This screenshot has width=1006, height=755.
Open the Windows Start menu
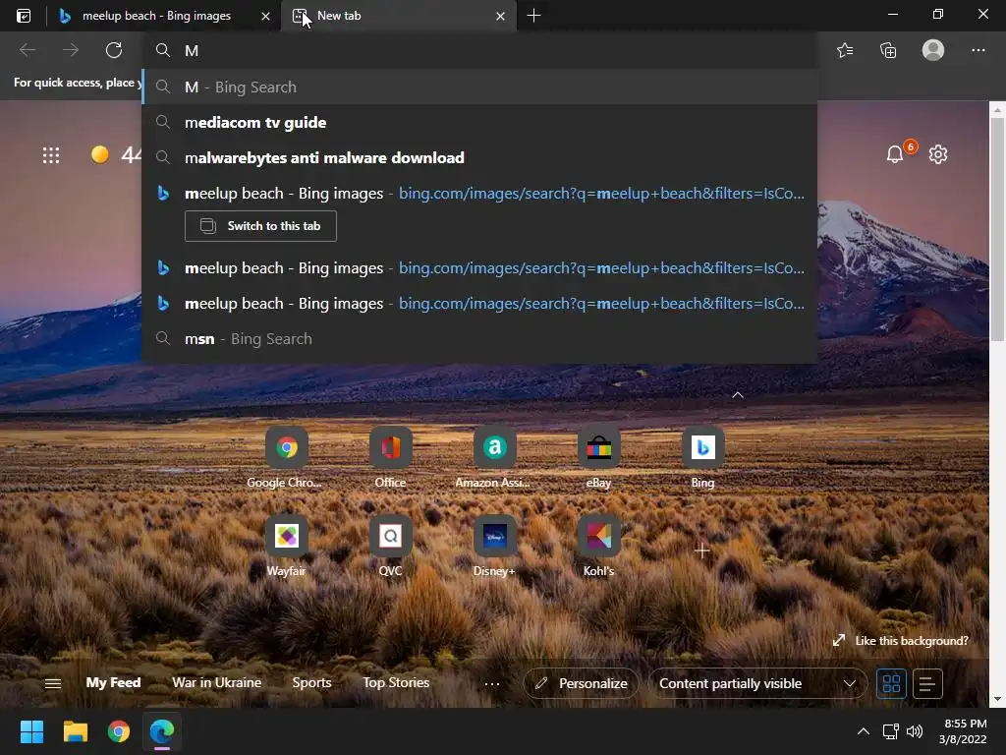click(x=31, y=731)
